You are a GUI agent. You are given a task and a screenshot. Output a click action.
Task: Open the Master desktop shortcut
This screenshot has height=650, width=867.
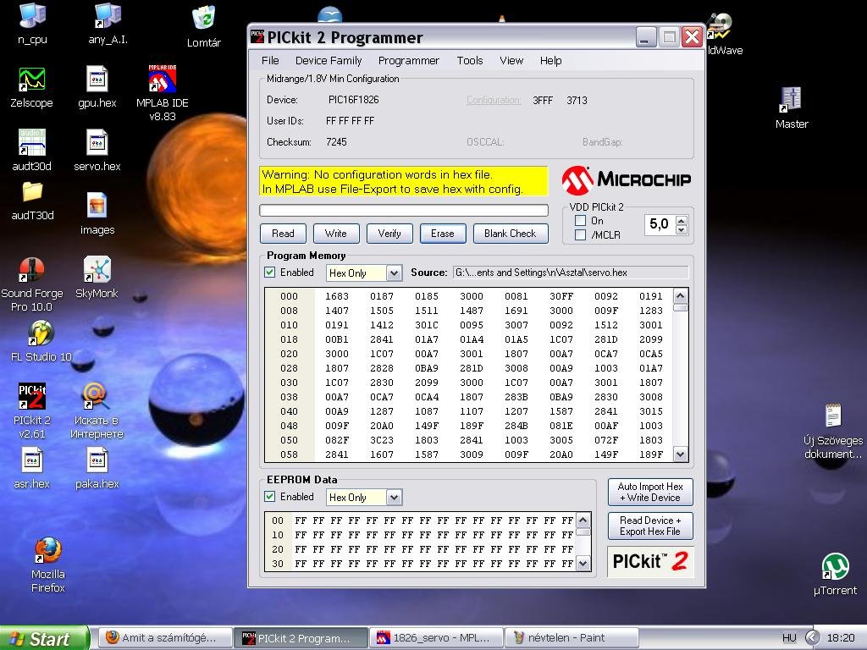tap(792, 107)
